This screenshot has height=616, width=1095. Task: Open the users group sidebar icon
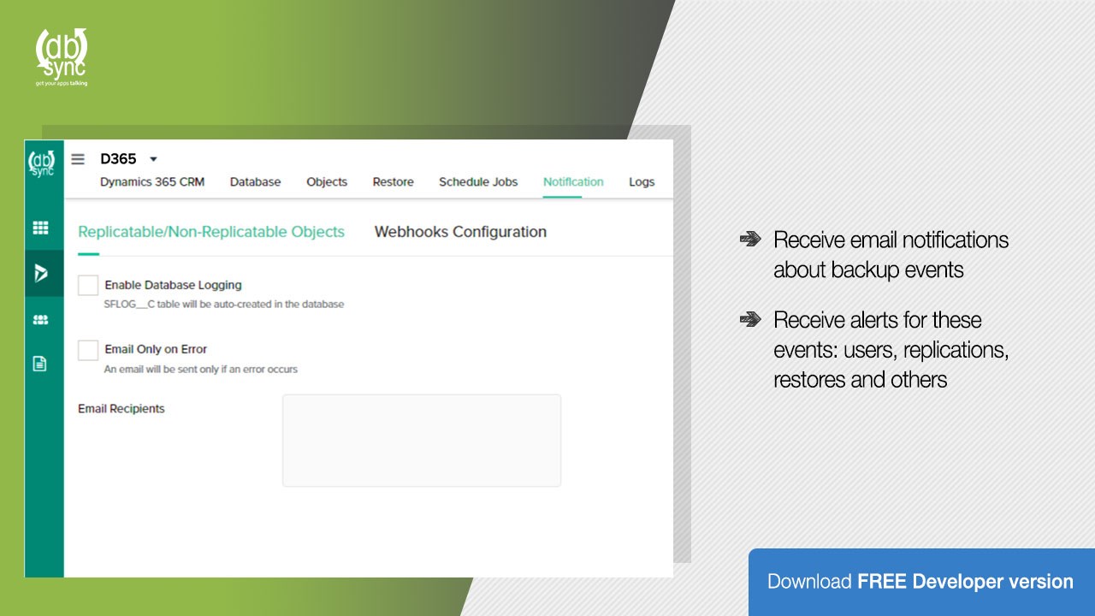pos(40,320)
